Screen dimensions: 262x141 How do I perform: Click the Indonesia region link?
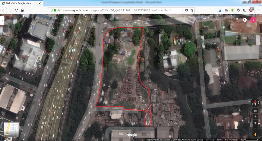click(x=210, y=140)
